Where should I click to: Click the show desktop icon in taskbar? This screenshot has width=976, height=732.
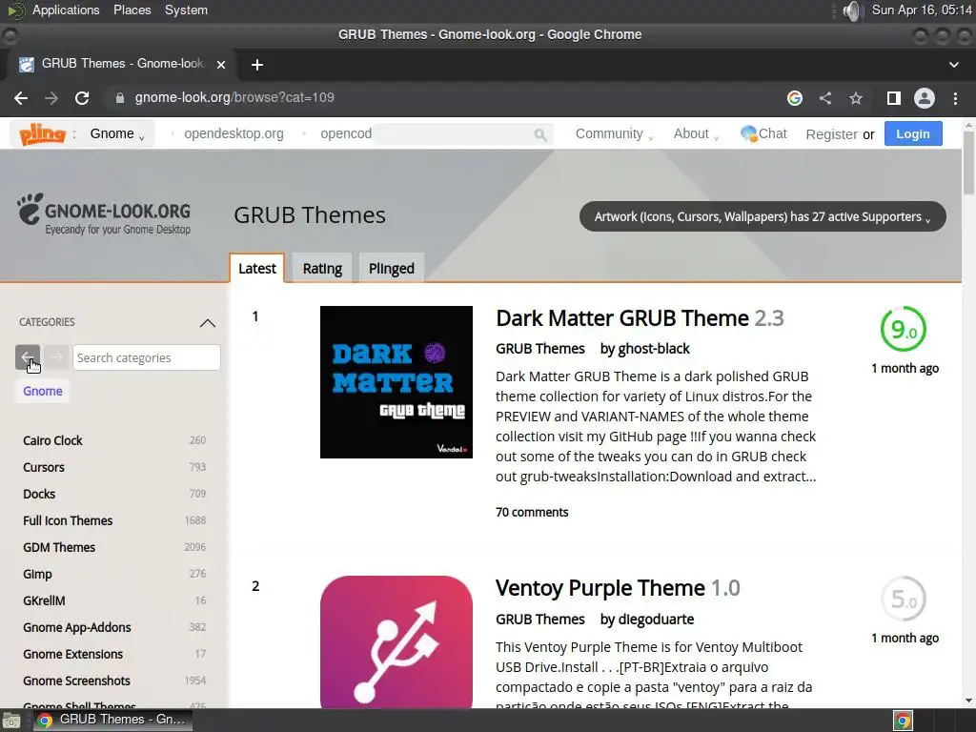point(11,721)
